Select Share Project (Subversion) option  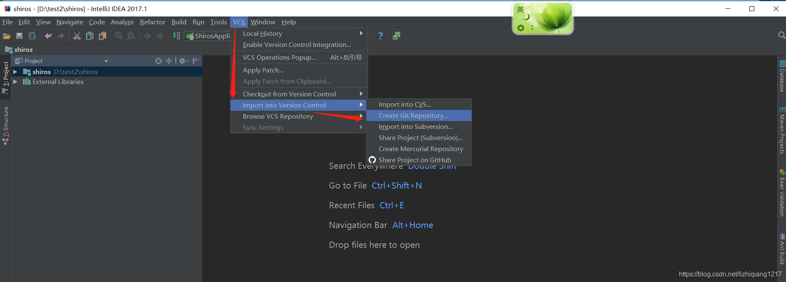click(419, 138)
